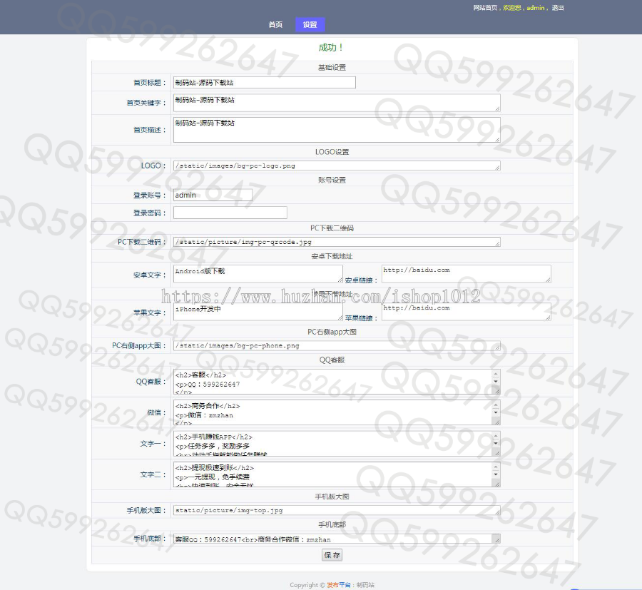
Task: Click the 文字二 textarea scroll down arrow
Action: [x=496, y=474]
